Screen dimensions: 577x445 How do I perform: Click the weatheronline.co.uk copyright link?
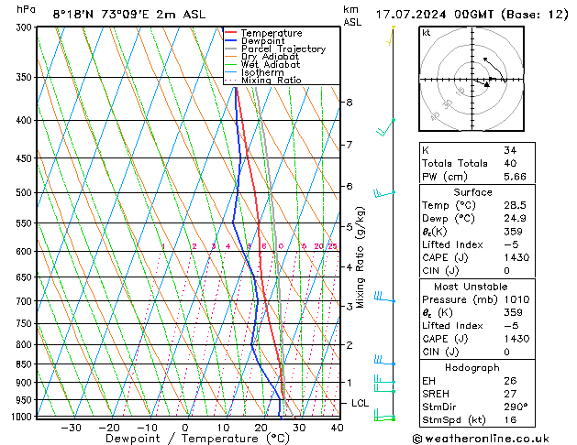481,439
